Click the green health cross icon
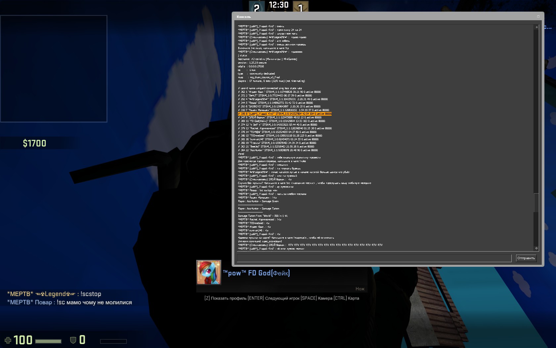The image size is (556, 348). point(8,340)
